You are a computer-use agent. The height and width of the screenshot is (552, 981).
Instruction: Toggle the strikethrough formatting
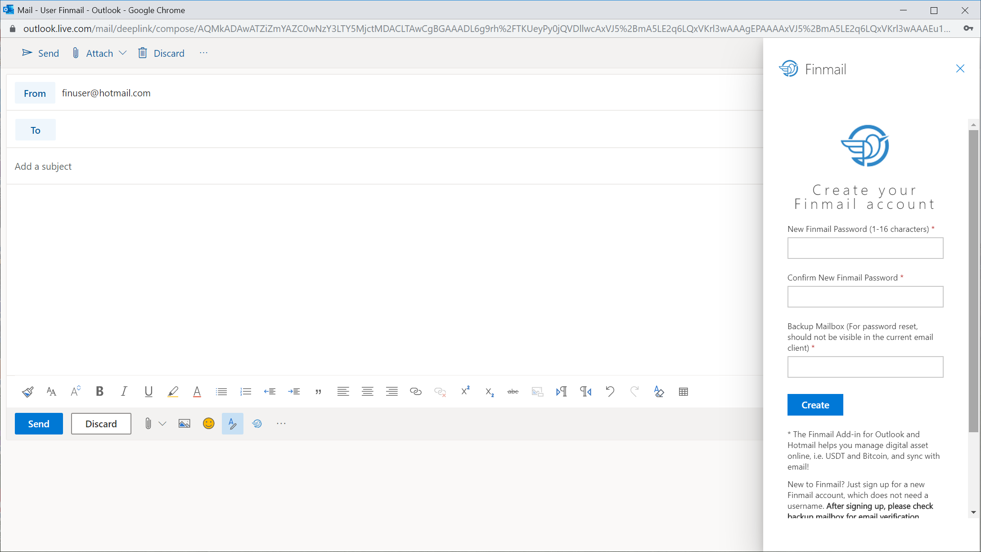pyautogui.click(x=513, y=391)
